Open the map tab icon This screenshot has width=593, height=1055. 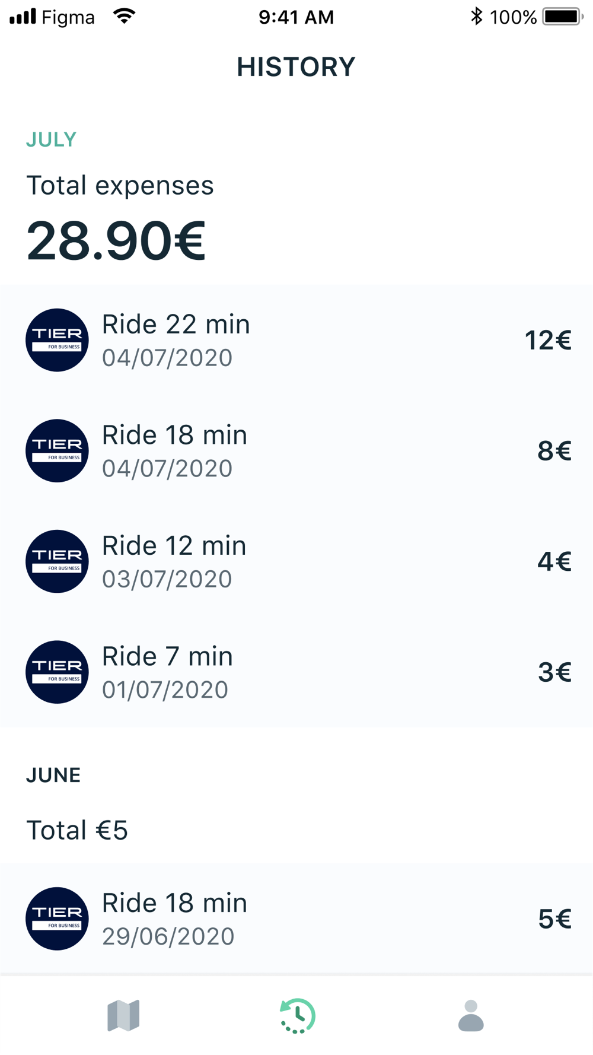point(123,1015)
